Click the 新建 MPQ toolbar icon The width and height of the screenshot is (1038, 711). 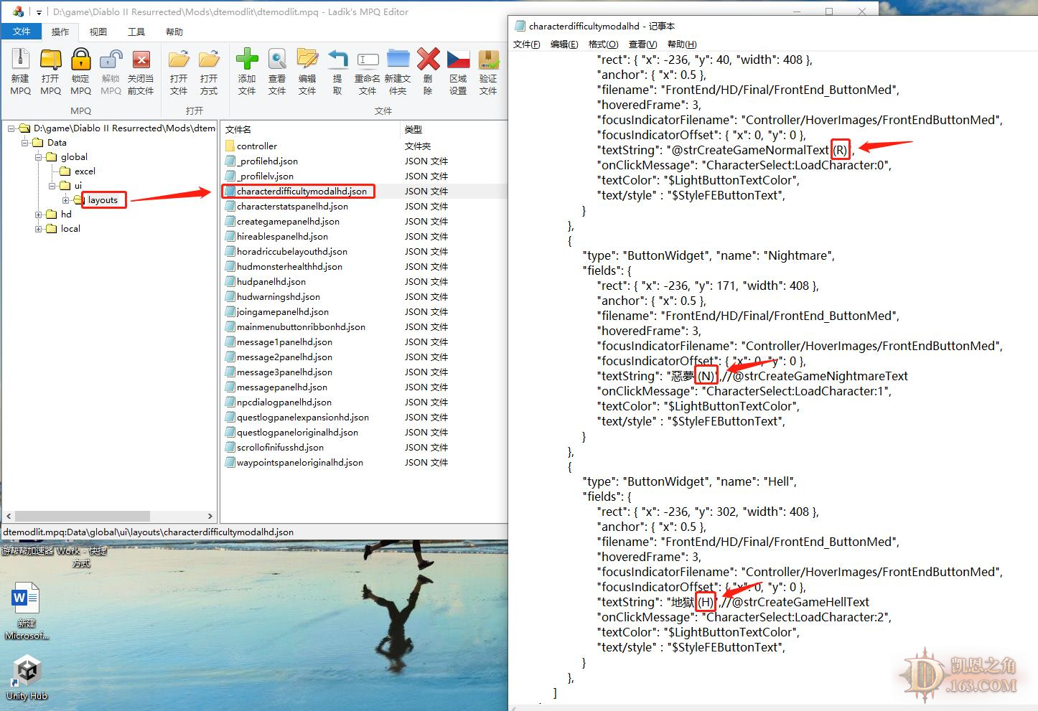[x=20, y=60]
